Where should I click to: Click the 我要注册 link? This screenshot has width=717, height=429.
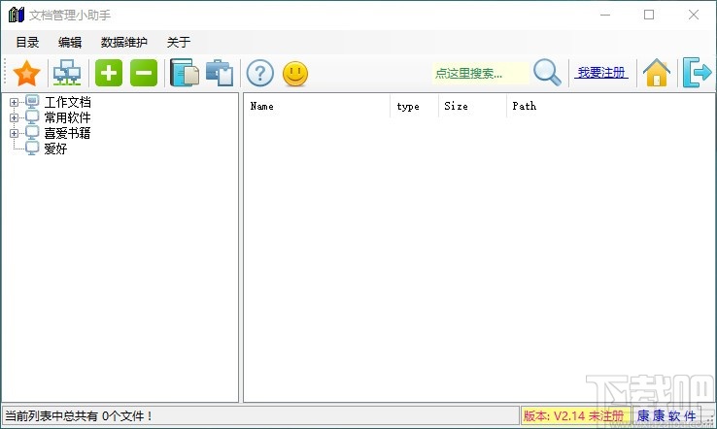(601, 73)
